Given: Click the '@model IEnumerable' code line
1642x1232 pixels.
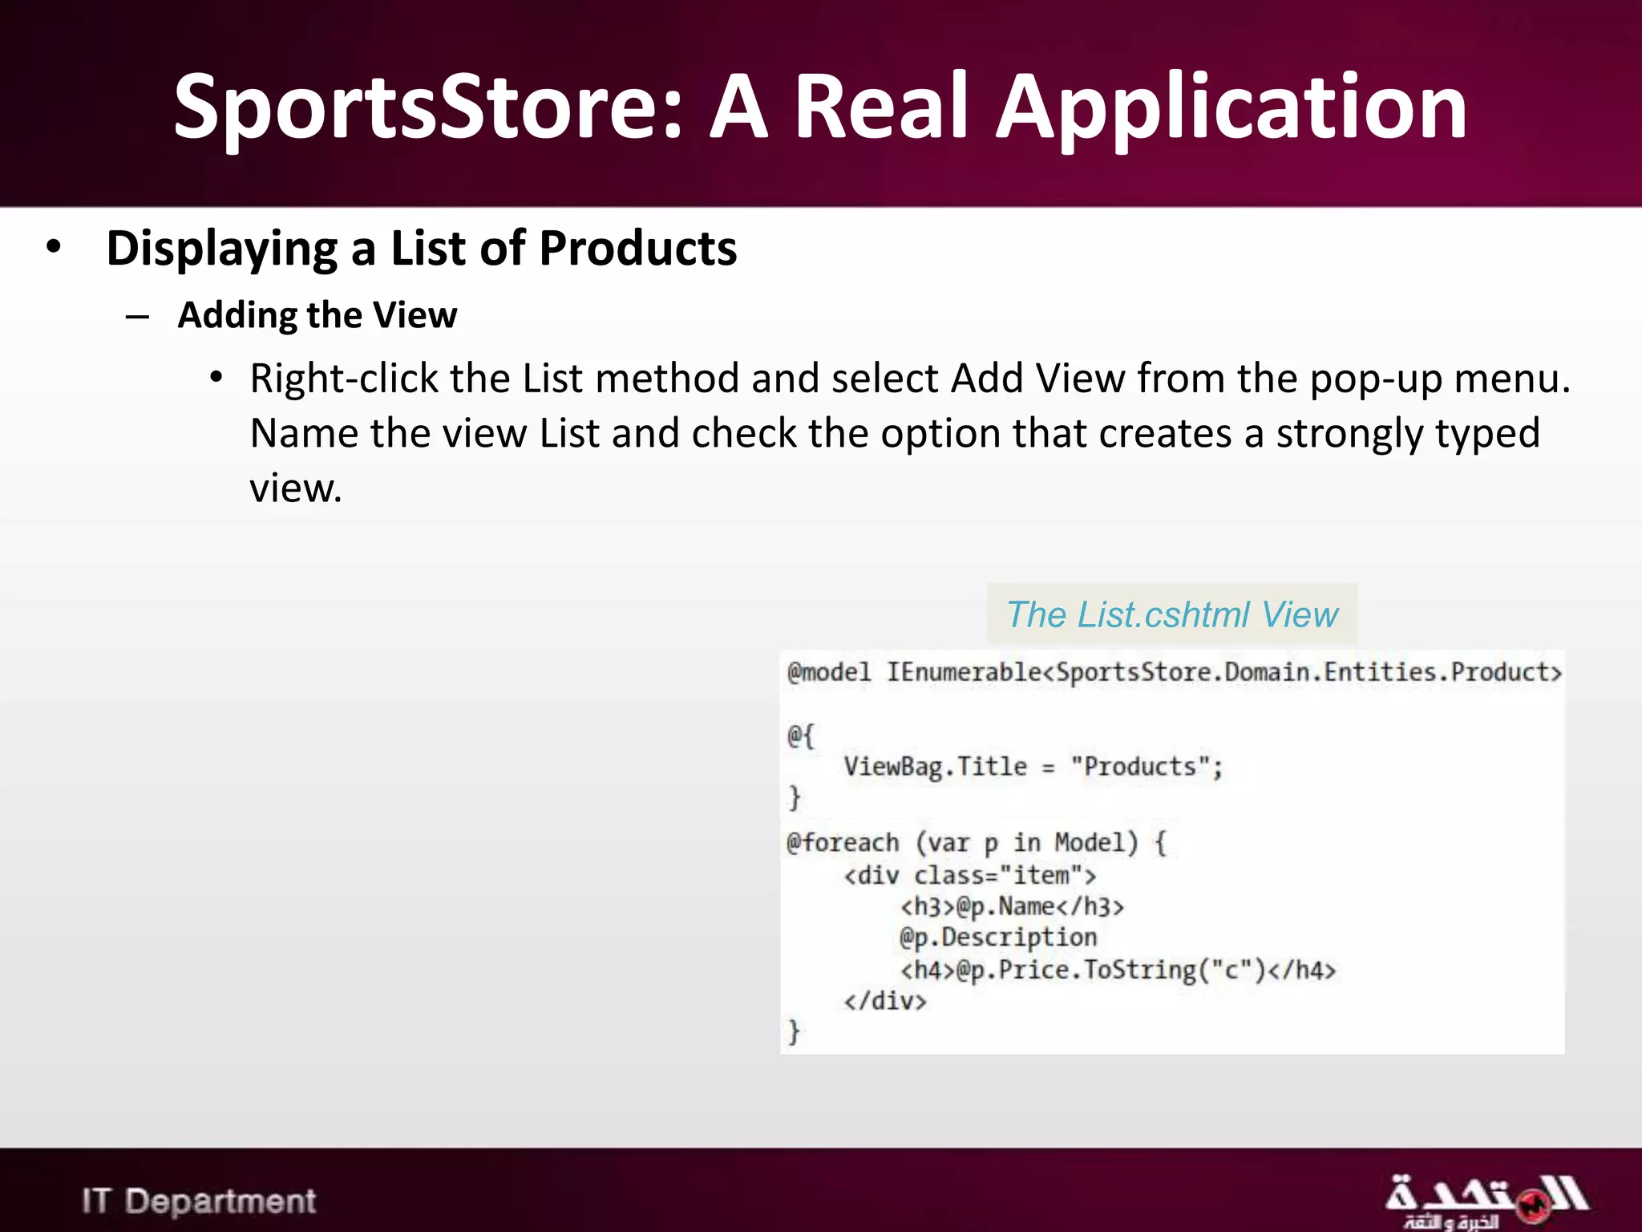Looking at the screenshot, I should (1175, 672).
